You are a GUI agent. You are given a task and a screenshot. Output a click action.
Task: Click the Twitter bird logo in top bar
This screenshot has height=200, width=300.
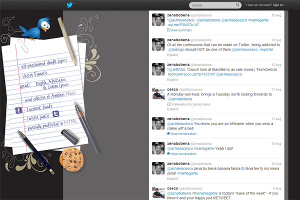coord(69,5)
